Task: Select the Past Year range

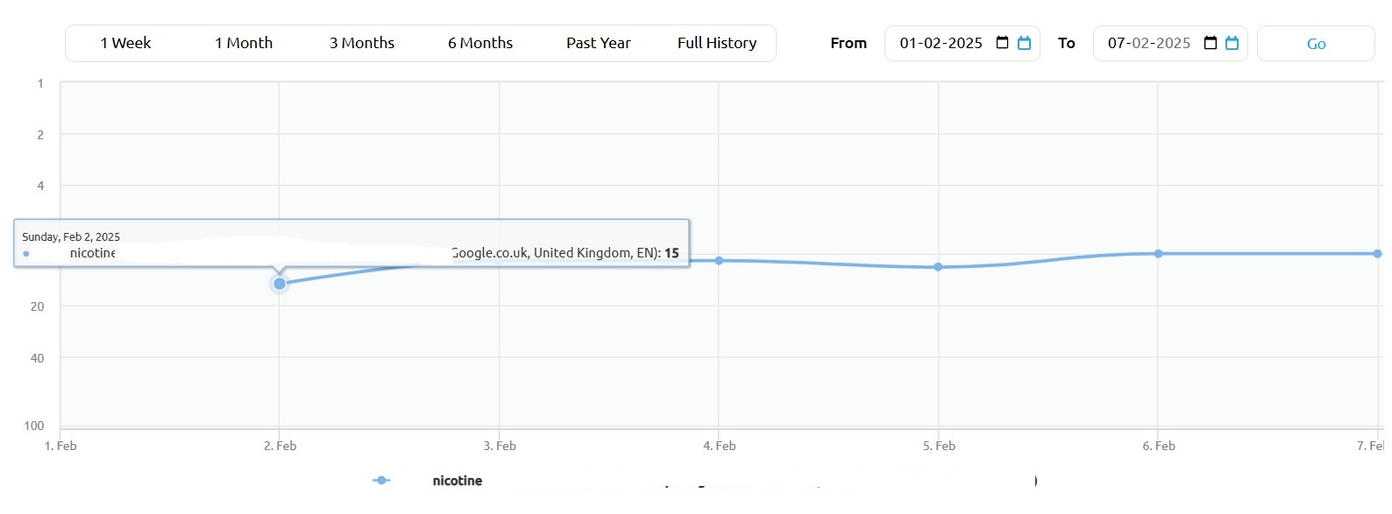Action: point(599,43)
